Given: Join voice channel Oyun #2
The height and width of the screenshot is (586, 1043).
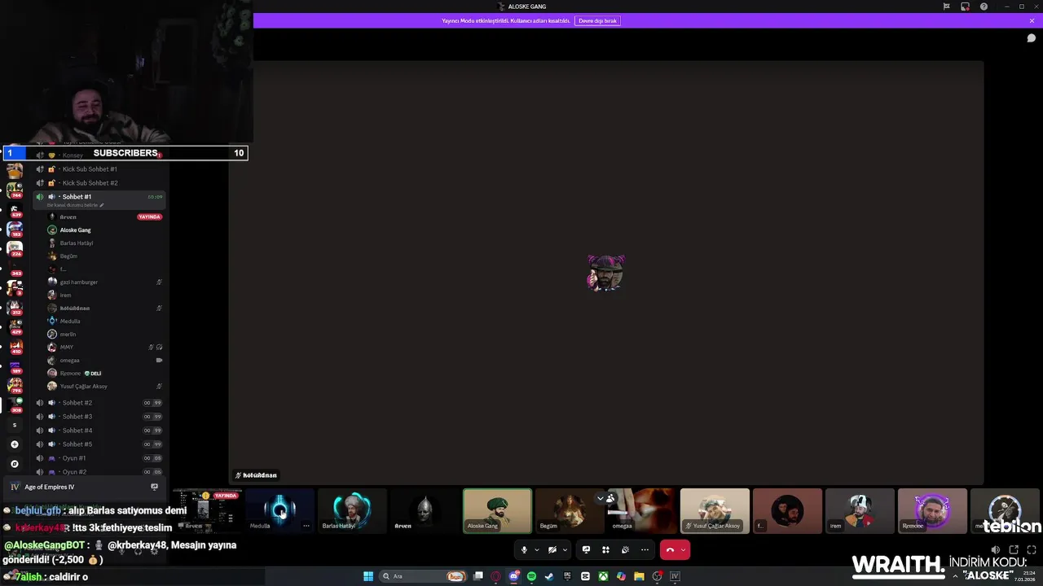Looking at the screenshot, I should point(99,472).
